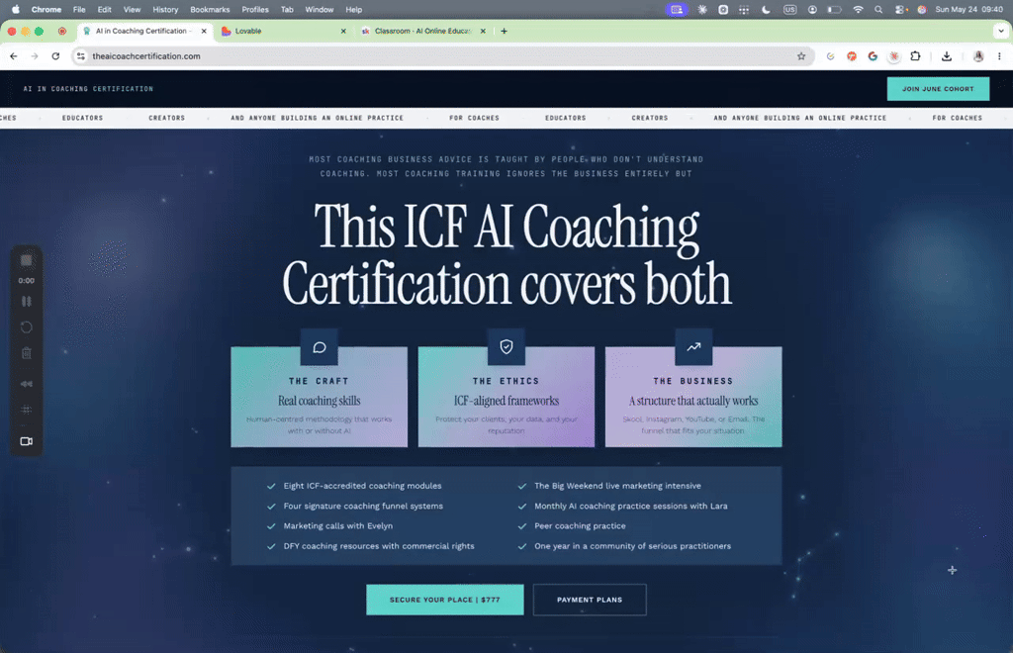Screen dimensions: 1013x653
Task: Switch to the Lovable tab
Action: point(282,31)
